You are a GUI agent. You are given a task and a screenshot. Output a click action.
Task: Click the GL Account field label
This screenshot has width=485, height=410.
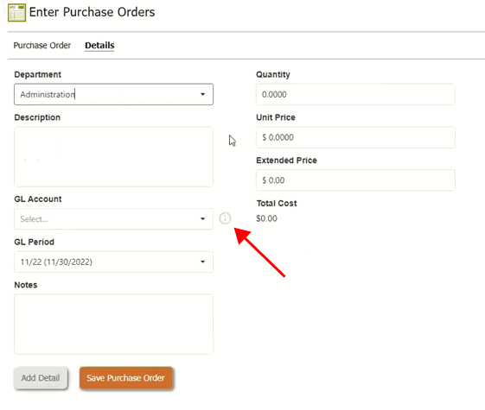[x=38, y=199]
